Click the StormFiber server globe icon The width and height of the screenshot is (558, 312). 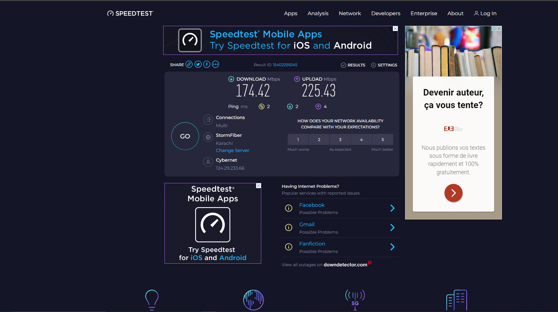[208, 137]
